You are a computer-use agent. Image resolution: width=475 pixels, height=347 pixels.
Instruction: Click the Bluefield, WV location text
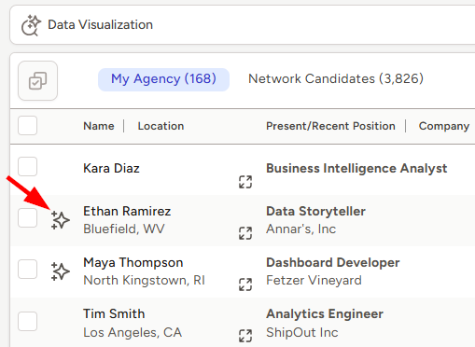click(124, 229)
